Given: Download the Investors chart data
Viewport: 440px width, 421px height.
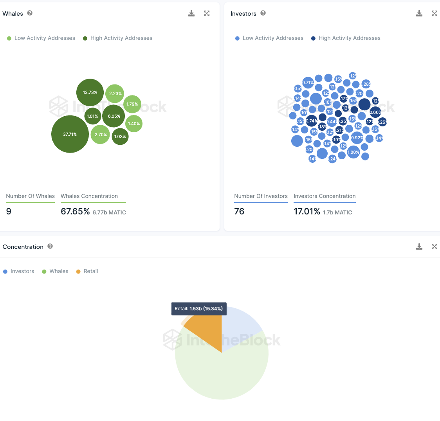Looking at the screenshot, I should pyautogui.click(x=419, y=13).
